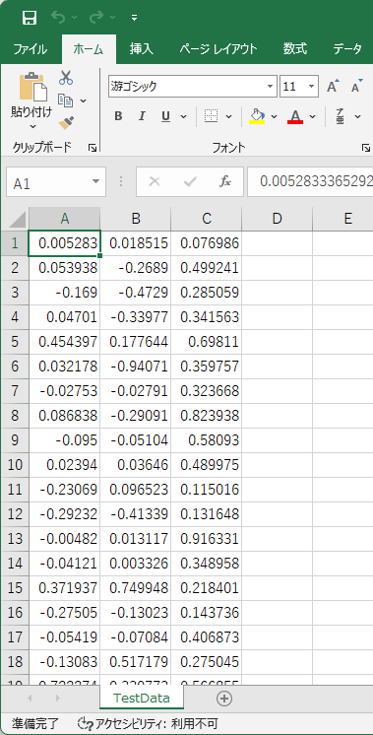Click the Cancel X formula bar icon
The height and width of the screenshot is (735, 373).
pyautogui.click(x=154, y=182)
